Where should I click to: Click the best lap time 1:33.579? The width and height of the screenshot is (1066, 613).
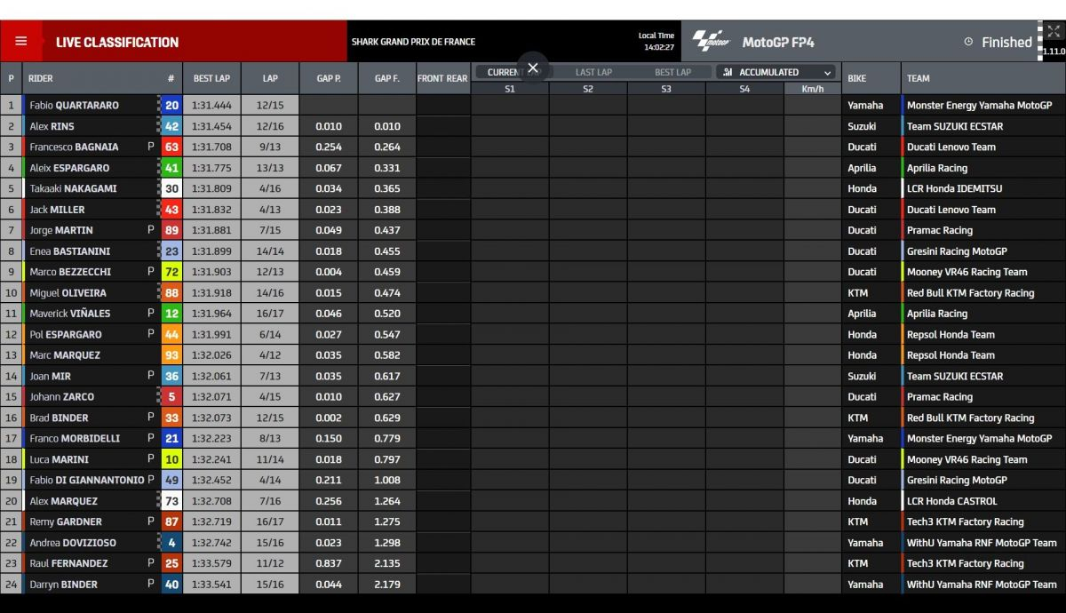pos(211,563)
